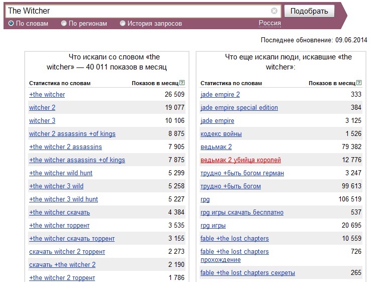371x282 pixels.
Task: Open the 'Россия' region selector
Action: [x=270, y=23]
